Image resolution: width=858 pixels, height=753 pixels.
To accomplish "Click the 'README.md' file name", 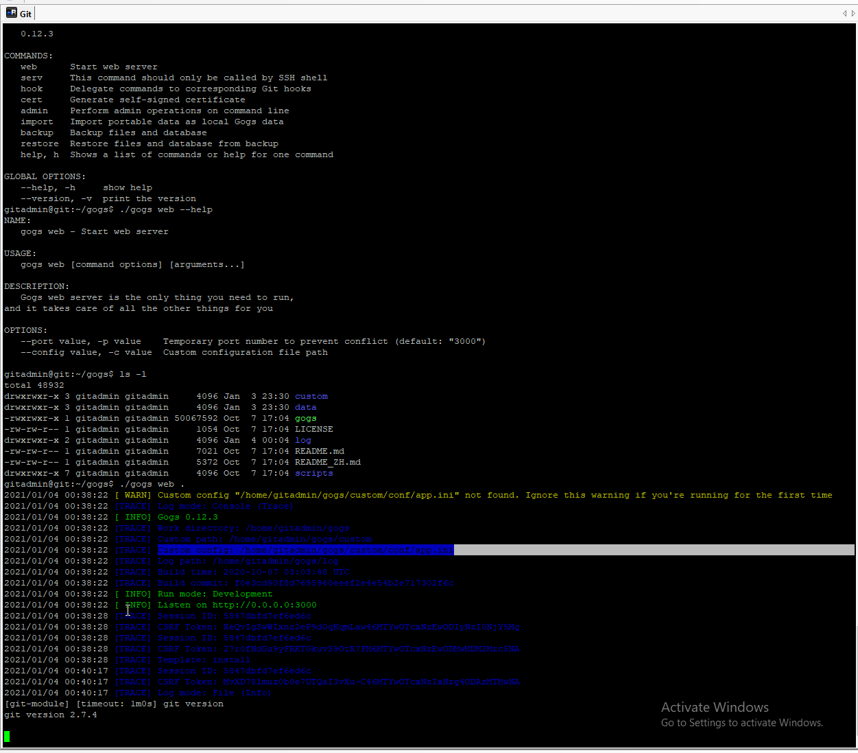I will pos(320,451).
